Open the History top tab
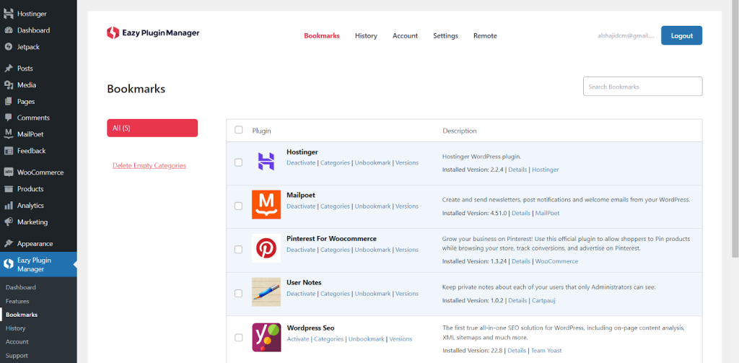 coord(366,36)
